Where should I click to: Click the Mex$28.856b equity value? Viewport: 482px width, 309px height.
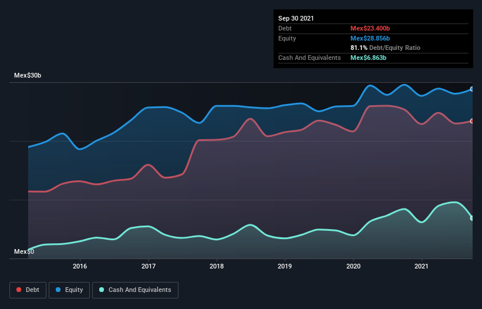[x=370, y=38]
